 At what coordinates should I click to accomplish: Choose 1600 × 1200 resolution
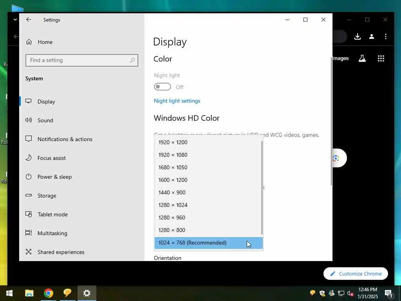(208, 180)
